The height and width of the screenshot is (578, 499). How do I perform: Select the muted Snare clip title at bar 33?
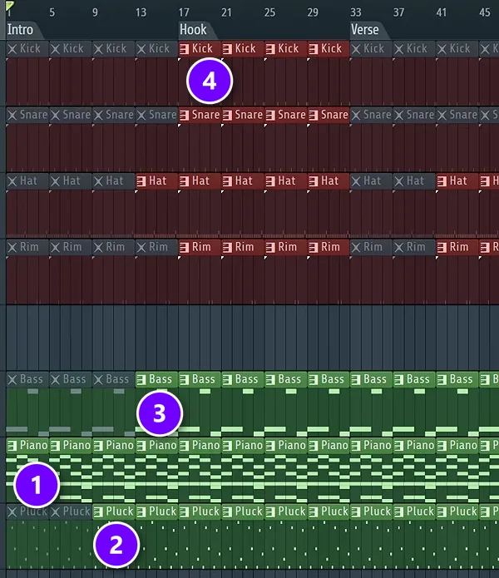[x=378, y=115]
